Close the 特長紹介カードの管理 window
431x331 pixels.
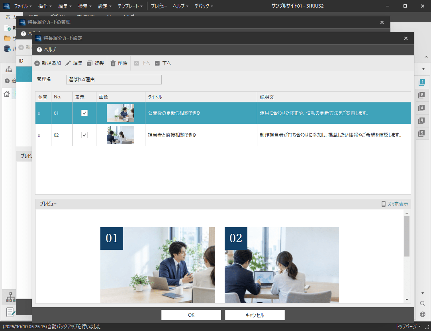[x=382, y=23]
